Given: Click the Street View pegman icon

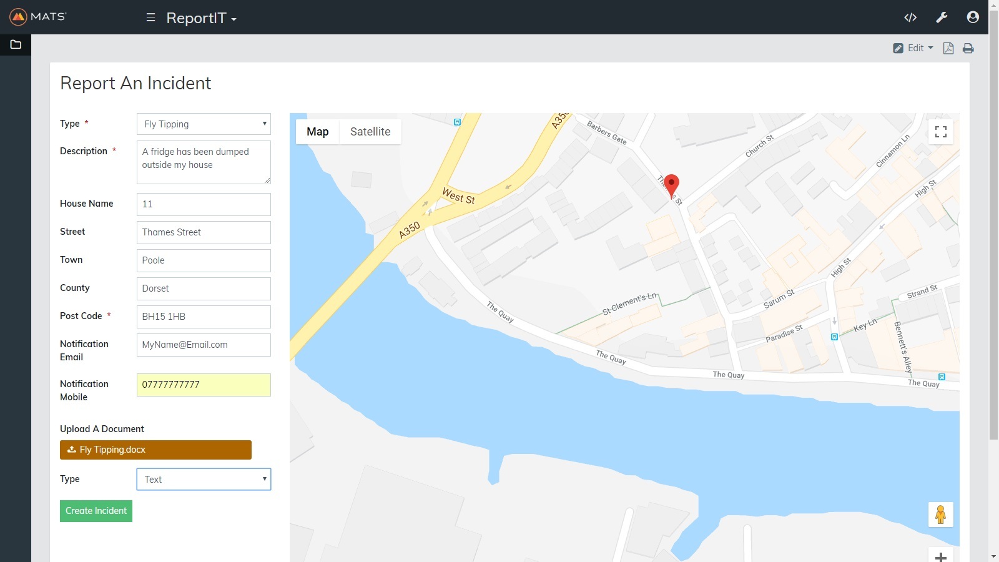Looking at the screenshot, I should [940, 515].
